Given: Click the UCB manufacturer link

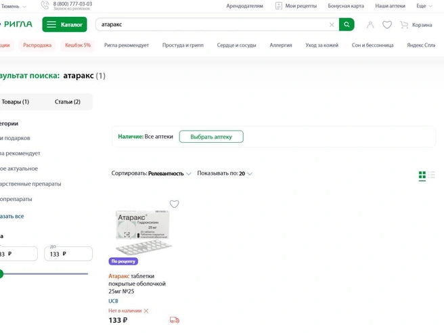Looking at the screenshot, I should click(x=113, y=301).
